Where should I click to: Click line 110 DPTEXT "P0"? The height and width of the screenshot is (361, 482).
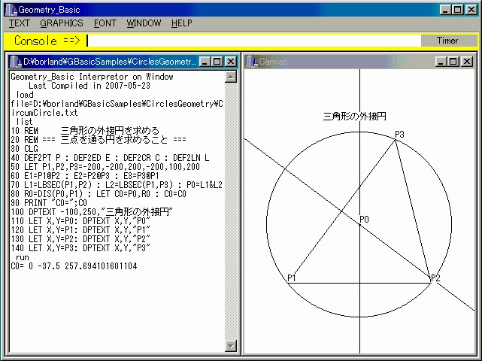tap(80, 221)
